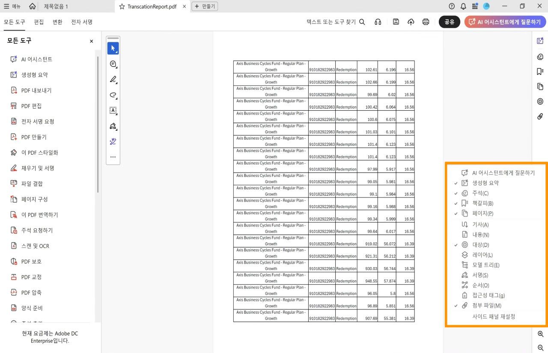Switch to the 편집 tab

coord(39,22)
